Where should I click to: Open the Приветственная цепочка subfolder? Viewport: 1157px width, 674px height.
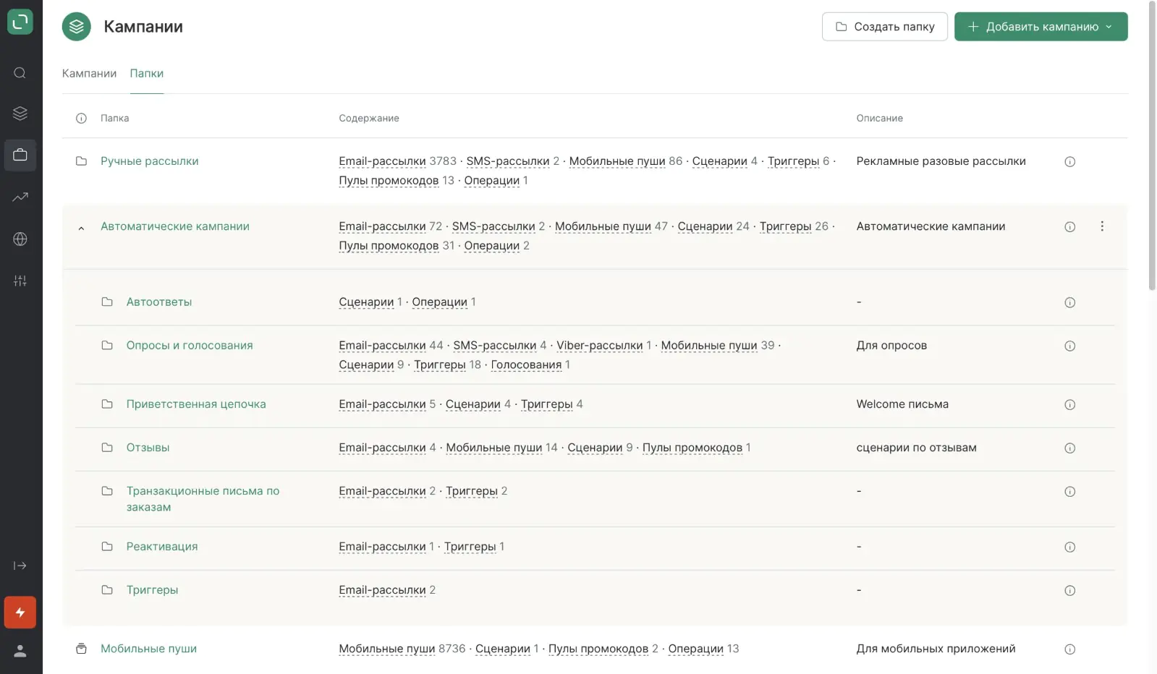196,404
